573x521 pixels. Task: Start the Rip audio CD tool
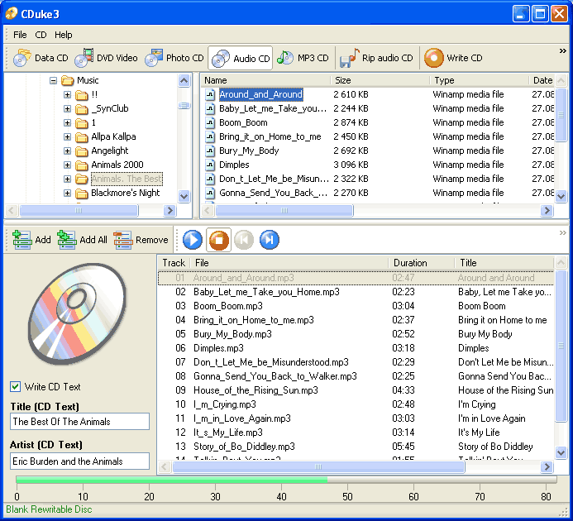tap(376, 58)
